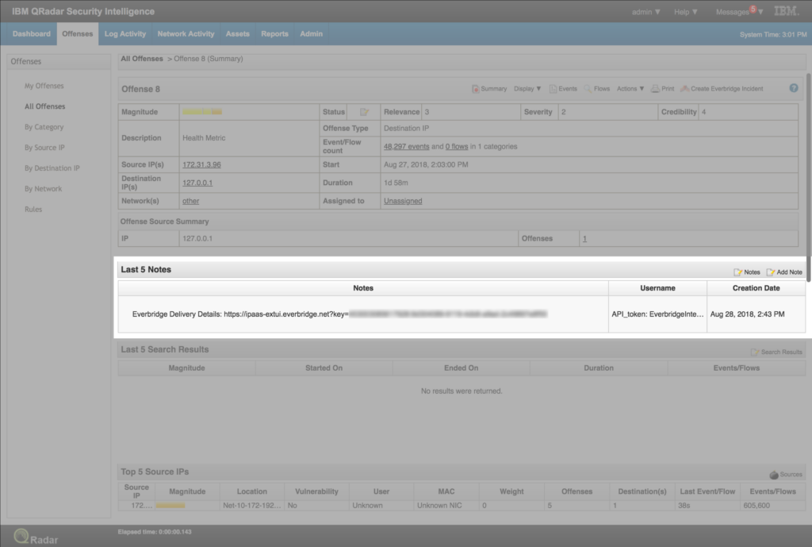Open the 0 flows link
The image size is (812, 547).
(x=457, y=147)
